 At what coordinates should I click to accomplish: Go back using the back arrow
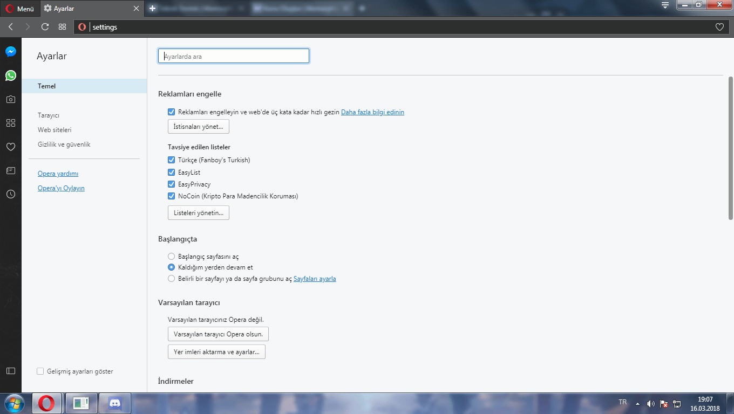click(x=11, y=27)
